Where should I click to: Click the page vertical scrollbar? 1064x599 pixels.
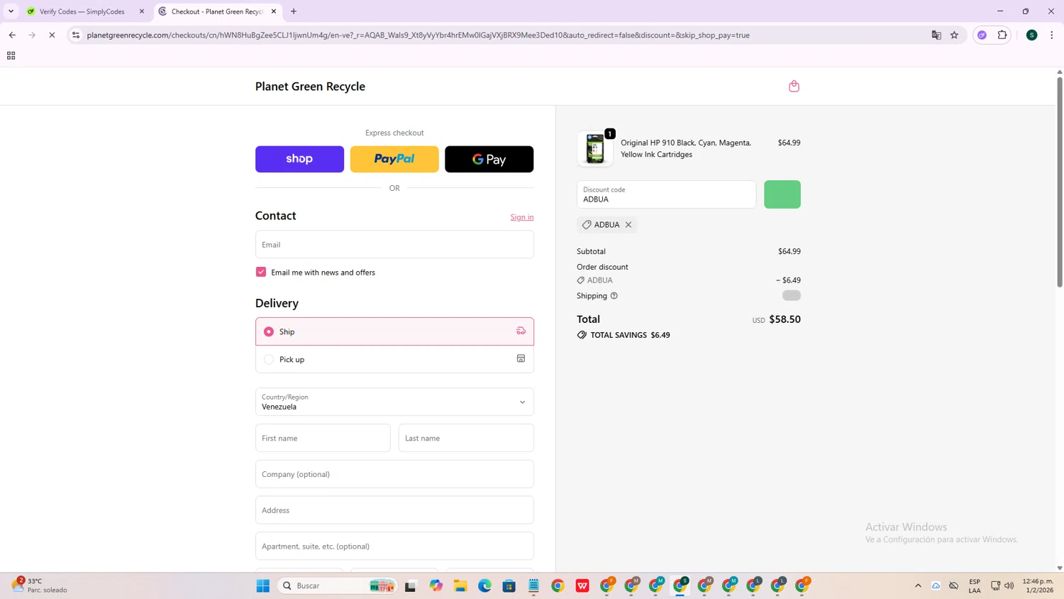coord(1060,181)
